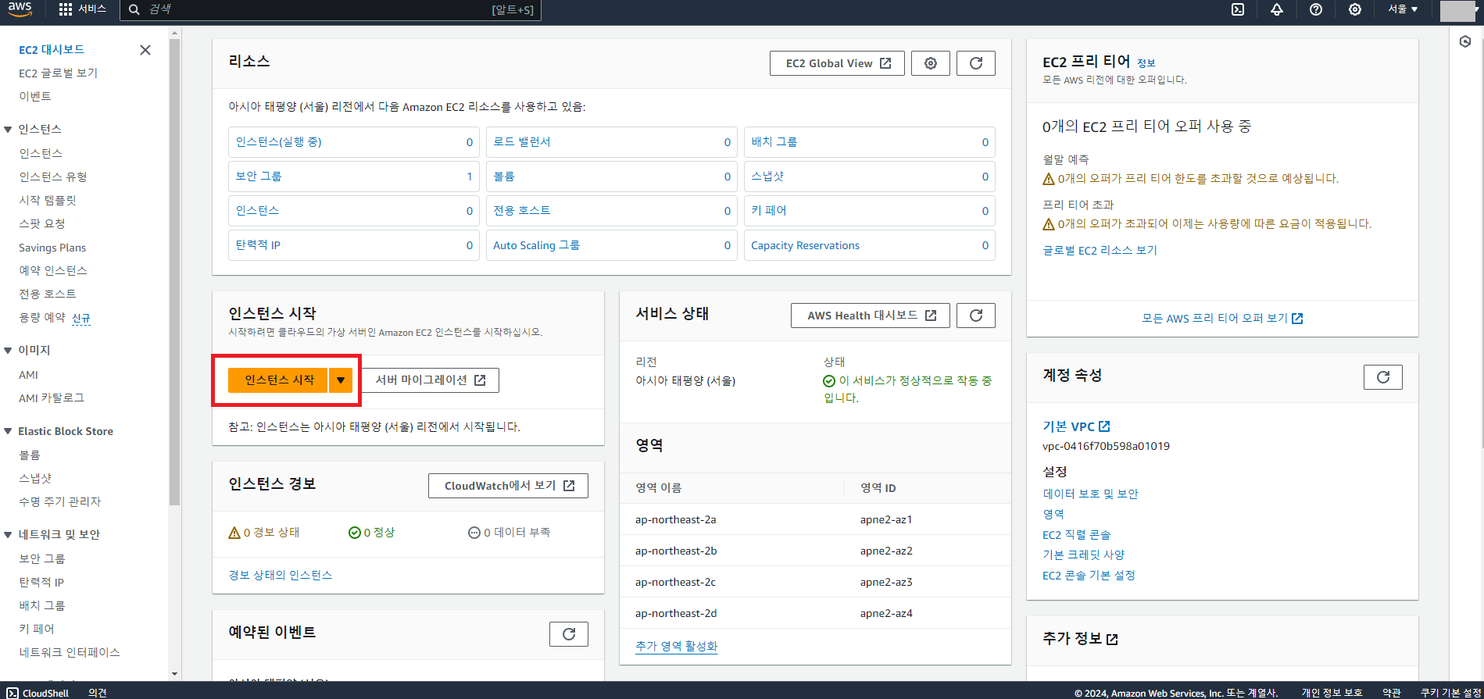This screenshot has width=1484, height=699.
Task: Open 이벤트 in the sidebar
Action: [x=35, y=96]
